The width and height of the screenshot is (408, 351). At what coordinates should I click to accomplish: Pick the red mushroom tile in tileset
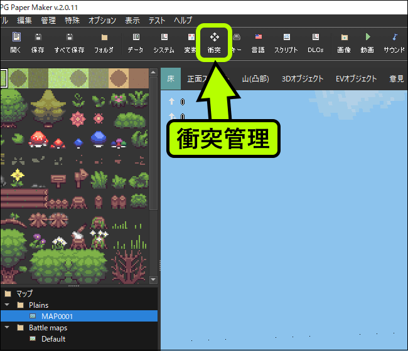[x=38, y=137]
